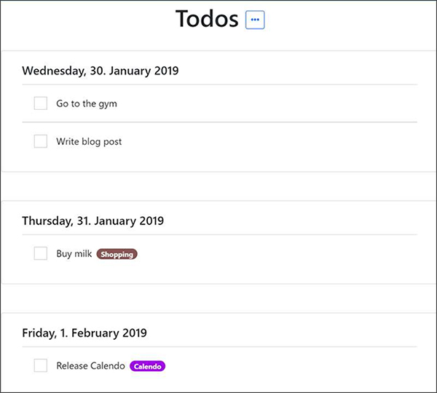
Task: Click the Release Calendo todo text
Action: pos(90,365)
